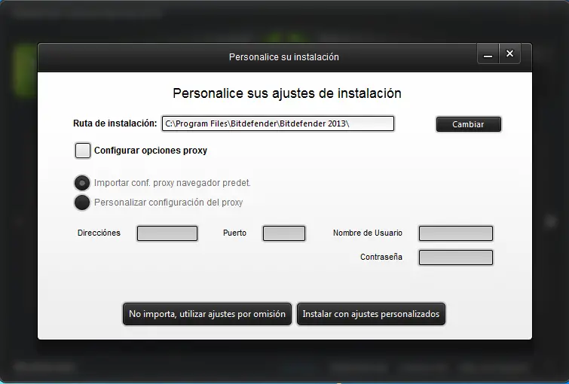Click the Cambiar button
Screen dimensions: 569x384
click(x=469, y=124)
